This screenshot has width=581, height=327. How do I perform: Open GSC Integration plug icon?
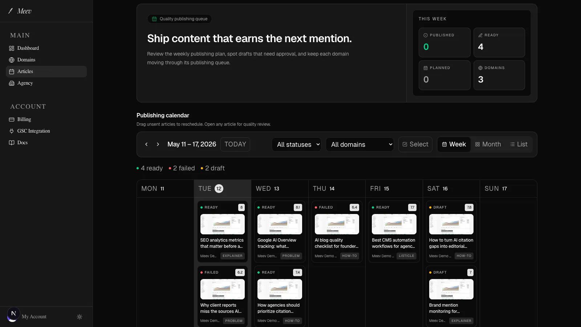(x=12, y=131)
